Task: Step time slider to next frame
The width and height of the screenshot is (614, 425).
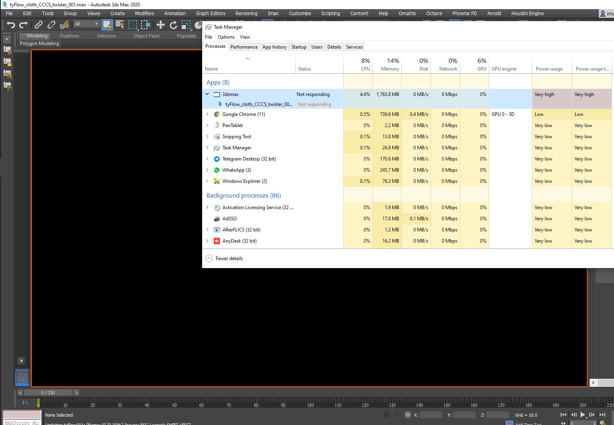Action: point(76,393)
